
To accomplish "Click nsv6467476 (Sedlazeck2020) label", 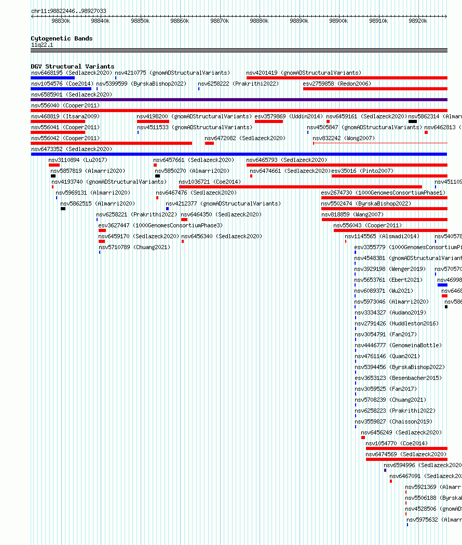I will coord(196,193).
